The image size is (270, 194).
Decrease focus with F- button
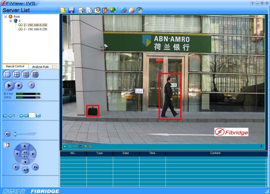[x=16, y=167]
